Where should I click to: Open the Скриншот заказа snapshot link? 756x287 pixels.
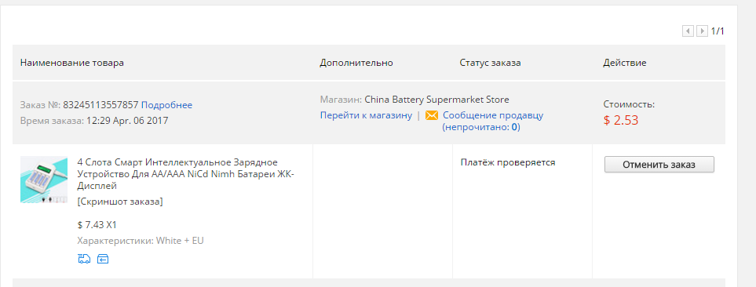point(120,202)
